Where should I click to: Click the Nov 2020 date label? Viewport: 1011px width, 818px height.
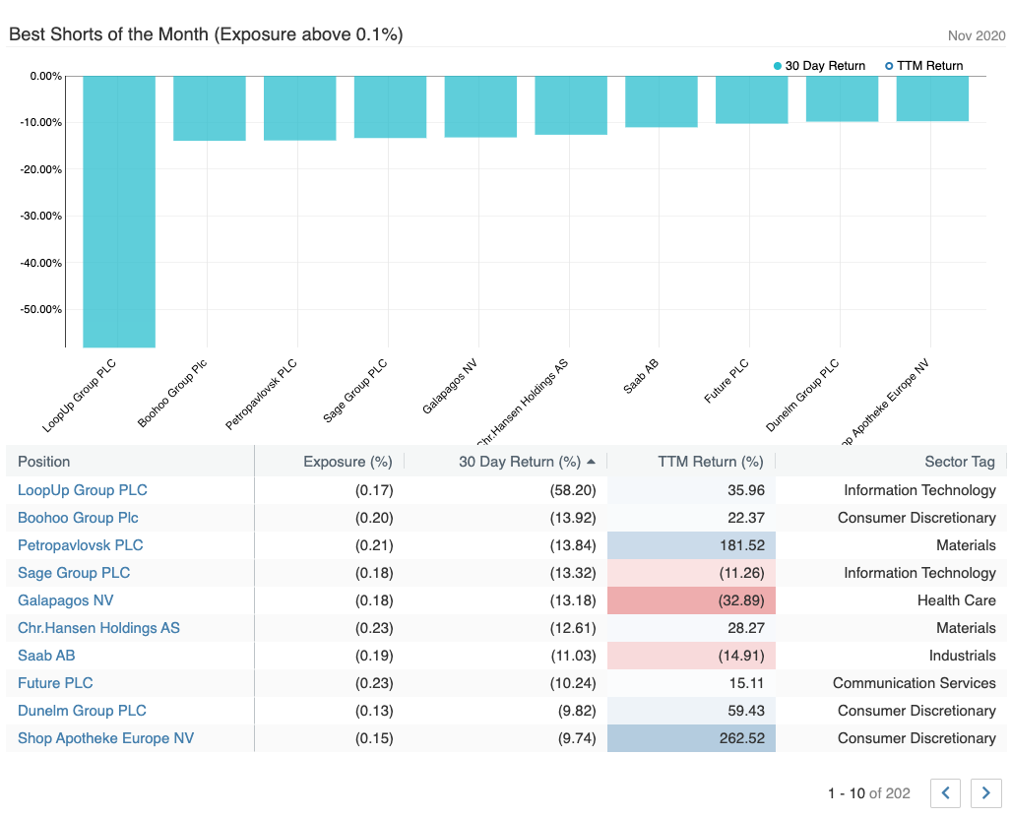click(x=977, y=35)
